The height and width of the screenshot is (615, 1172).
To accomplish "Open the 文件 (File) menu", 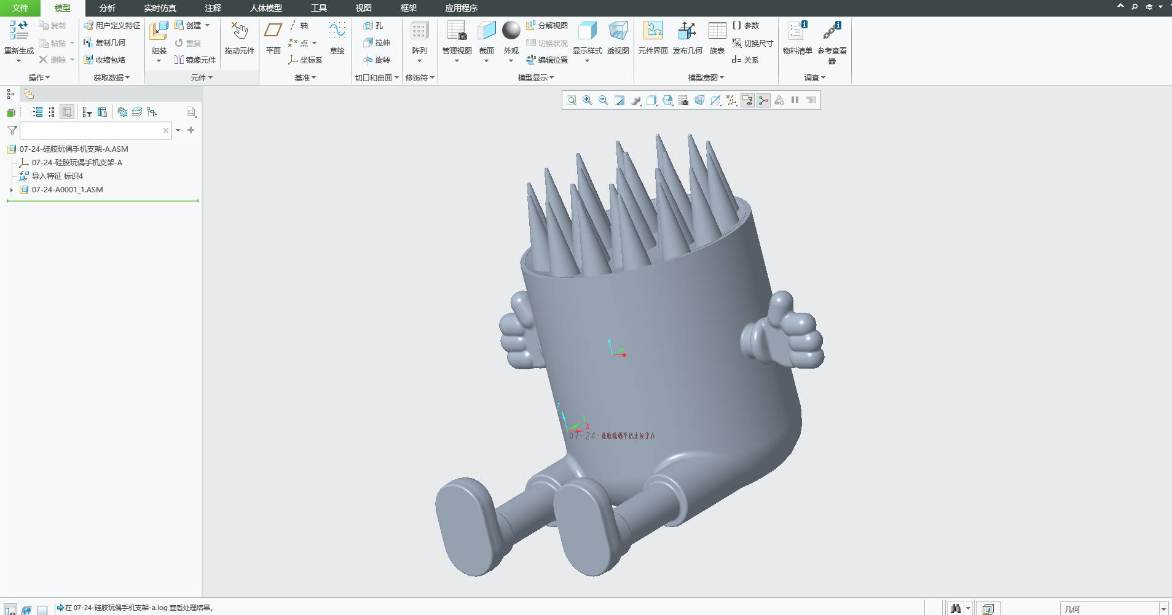I will [20, 8].
